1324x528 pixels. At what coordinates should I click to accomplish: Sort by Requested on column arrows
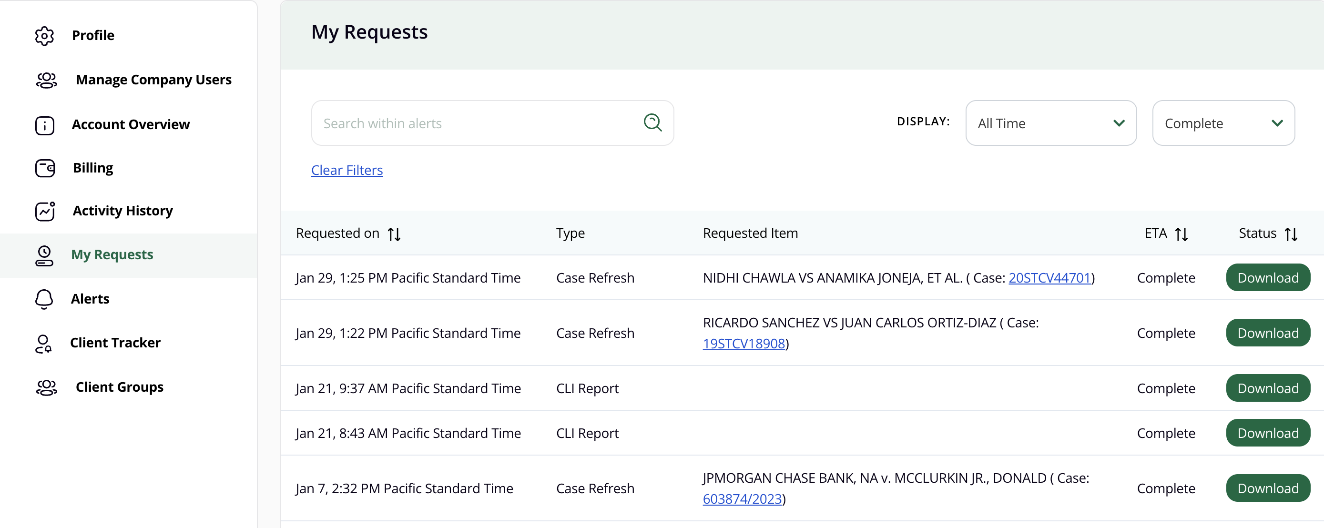pyautogui.click(x=394, y=234)
